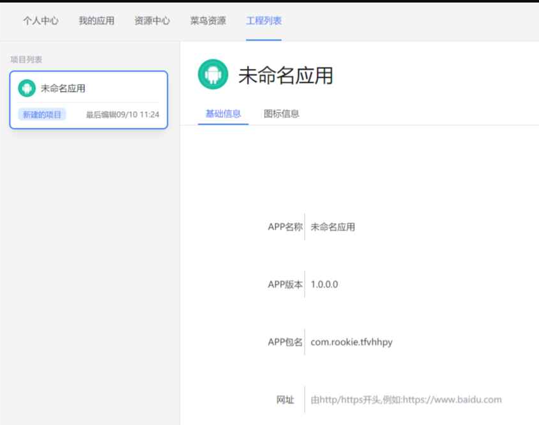Click the APP名称 label
The width and height of the screenshot is (539, 425).
click(x=285, y=227)
